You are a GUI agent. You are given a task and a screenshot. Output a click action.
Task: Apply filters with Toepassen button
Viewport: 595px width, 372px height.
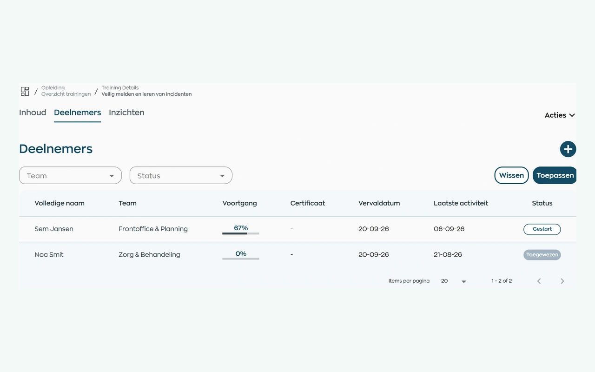(x=555, y=175)
